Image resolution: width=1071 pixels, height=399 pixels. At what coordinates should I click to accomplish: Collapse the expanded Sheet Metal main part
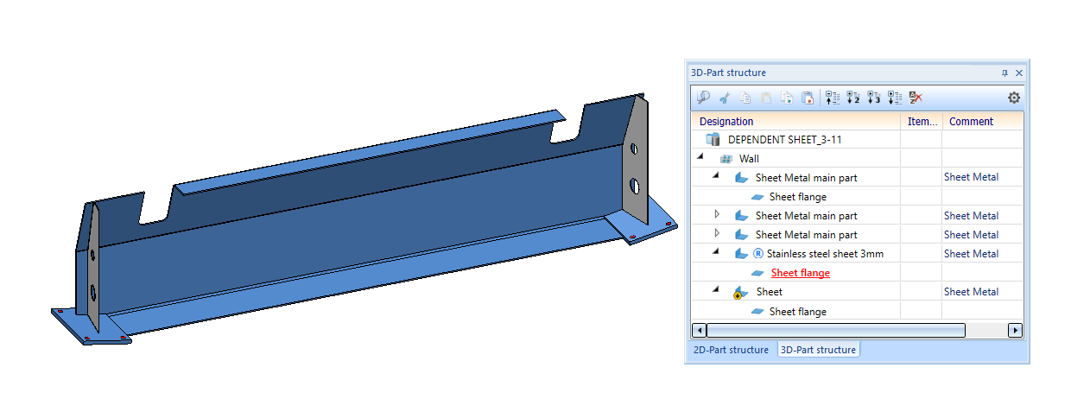(x=716, y=177)
